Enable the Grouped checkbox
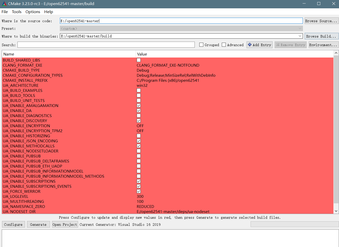339x247 pixels. pos(201,45)
